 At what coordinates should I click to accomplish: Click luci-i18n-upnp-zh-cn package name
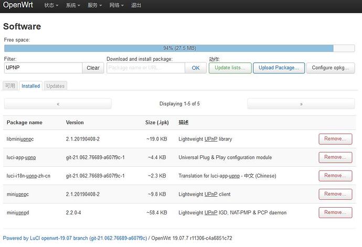pos(28,176)
